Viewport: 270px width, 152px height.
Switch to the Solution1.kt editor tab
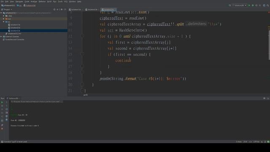point(75,9)
